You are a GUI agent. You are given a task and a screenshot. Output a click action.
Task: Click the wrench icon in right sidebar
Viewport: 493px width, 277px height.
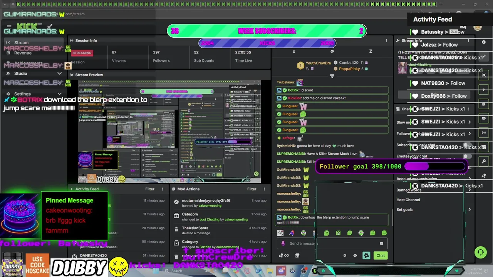point(484,161)
